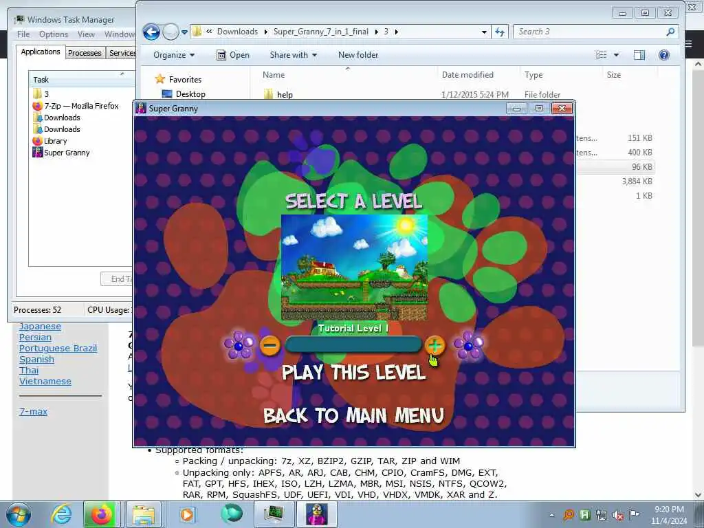The width and height of the screenshot is (704, 528).
Task: Click the Persian language link
Action: click(35, 337)
